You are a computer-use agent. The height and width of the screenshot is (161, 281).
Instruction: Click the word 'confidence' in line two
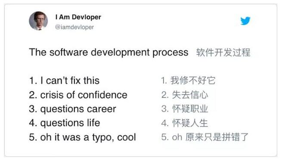[x=102, y=95]
